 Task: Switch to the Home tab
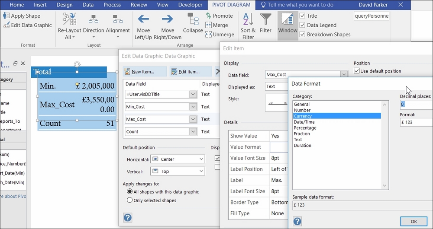point(17,5)
